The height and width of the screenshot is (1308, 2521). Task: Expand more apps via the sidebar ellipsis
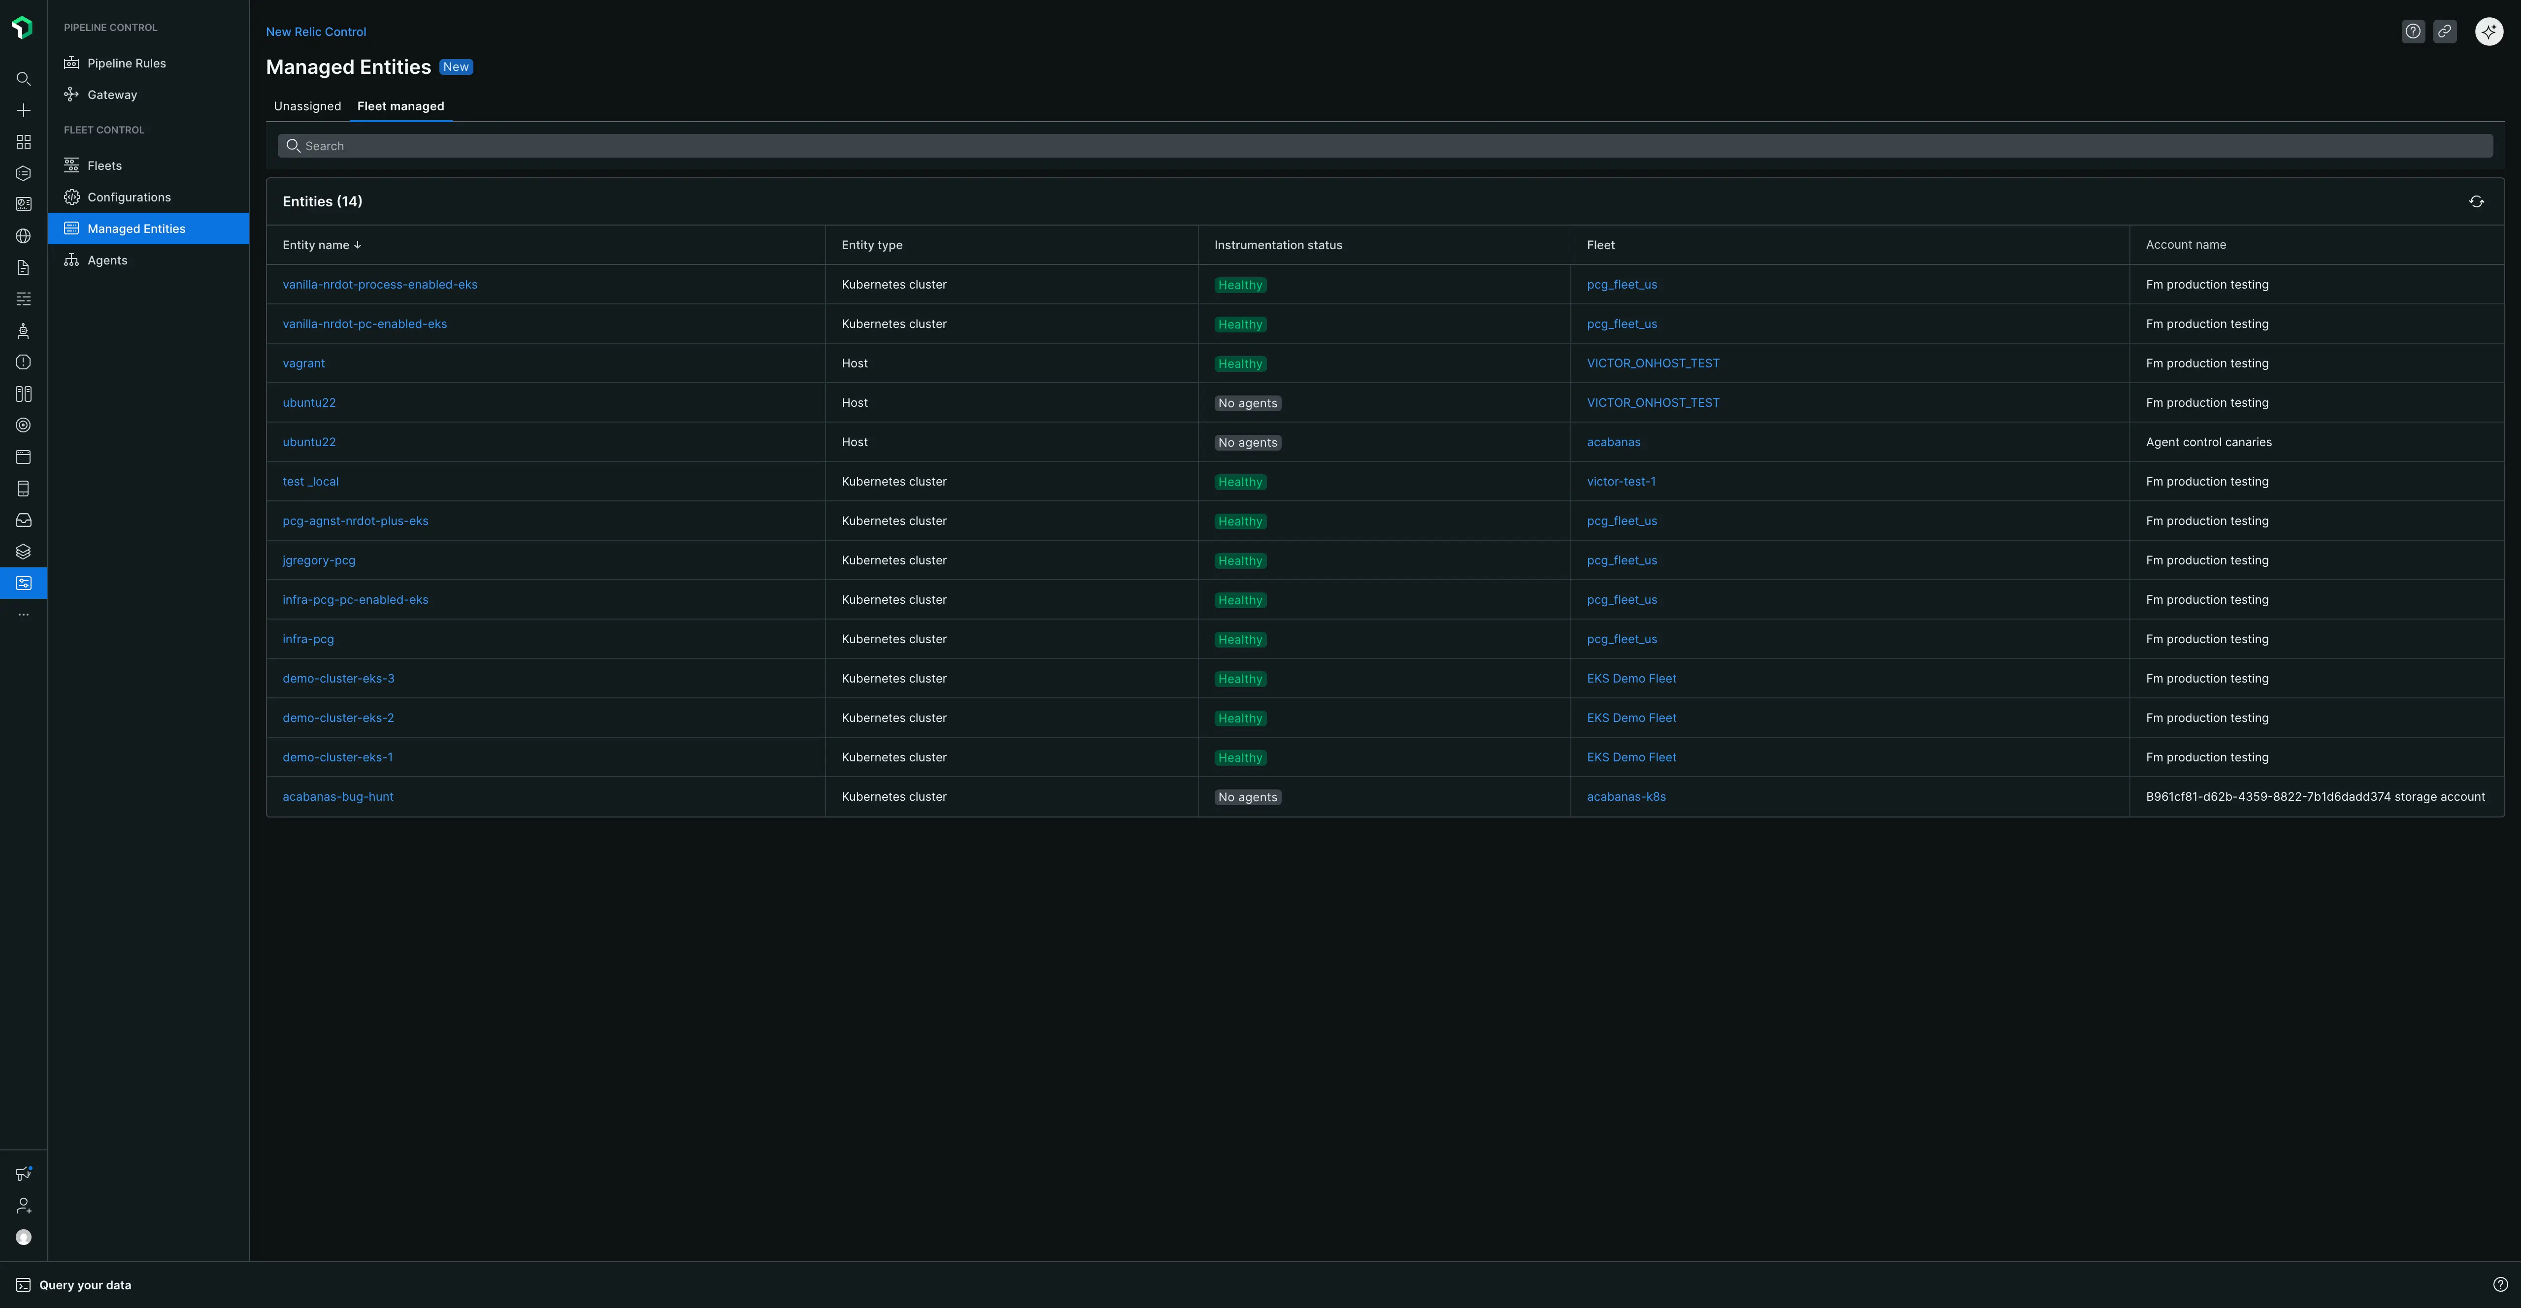[x=24, y=614]
